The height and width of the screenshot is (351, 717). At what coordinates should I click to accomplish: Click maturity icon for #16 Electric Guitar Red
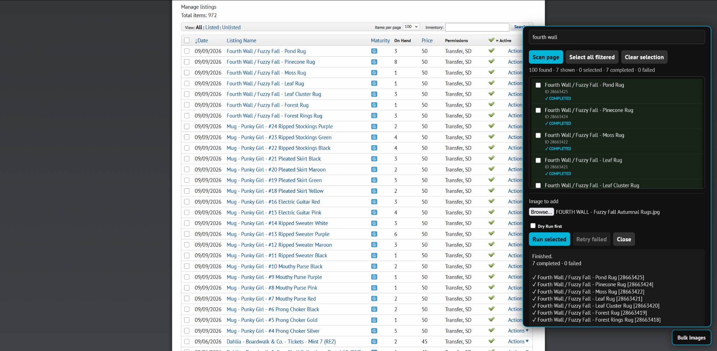click(374, 202)
